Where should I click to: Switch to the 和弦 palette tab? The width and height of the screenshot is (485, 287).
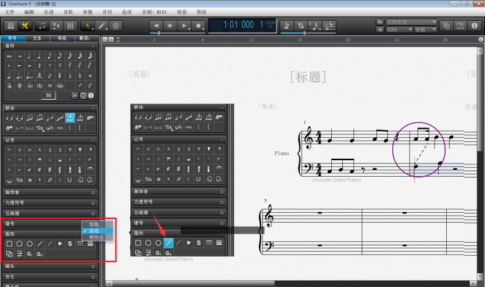tap(62, 38)
